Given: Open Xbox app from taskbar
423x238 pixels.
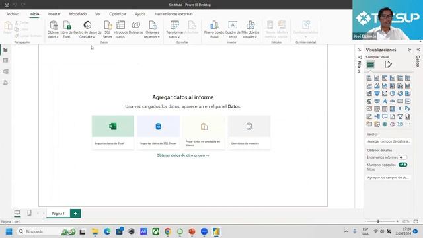Looking at the screenshot, I should [x=156, y=231].
